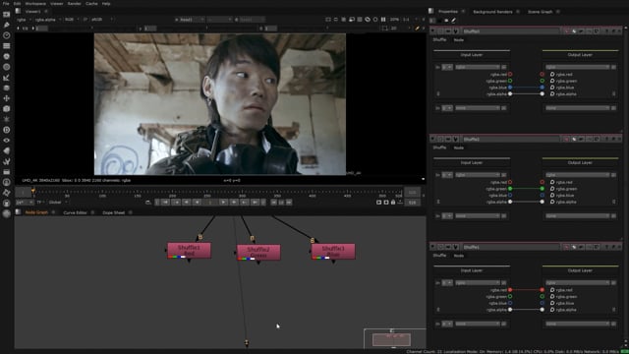Screen dimensions: 629x354
Task: Play the timeline forward
Action: [223, 203]
